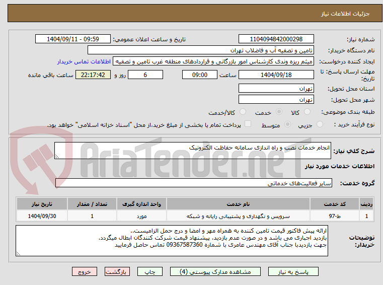Click resize handle of توضیحات خریدار box
The width and height of the screenshot is (383, 285).
18,254
